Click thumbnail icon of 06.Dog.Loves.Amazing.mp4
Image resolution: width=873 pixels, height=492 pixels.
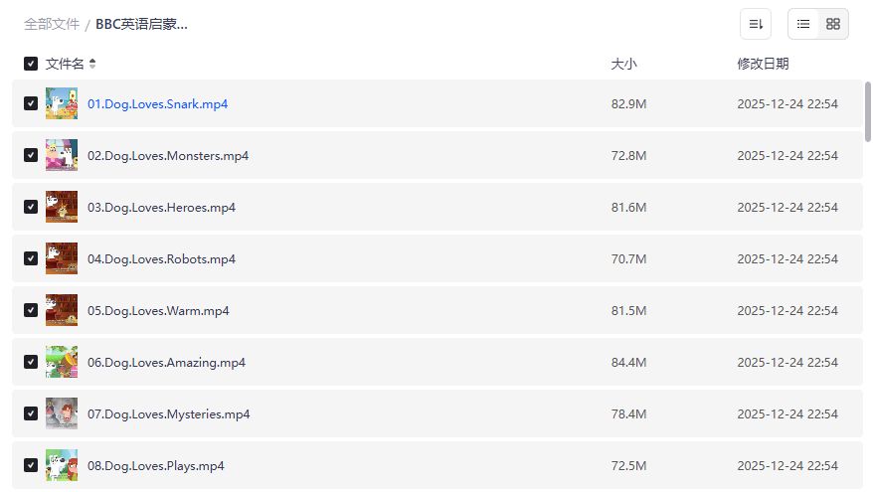(x=62, y=362)
